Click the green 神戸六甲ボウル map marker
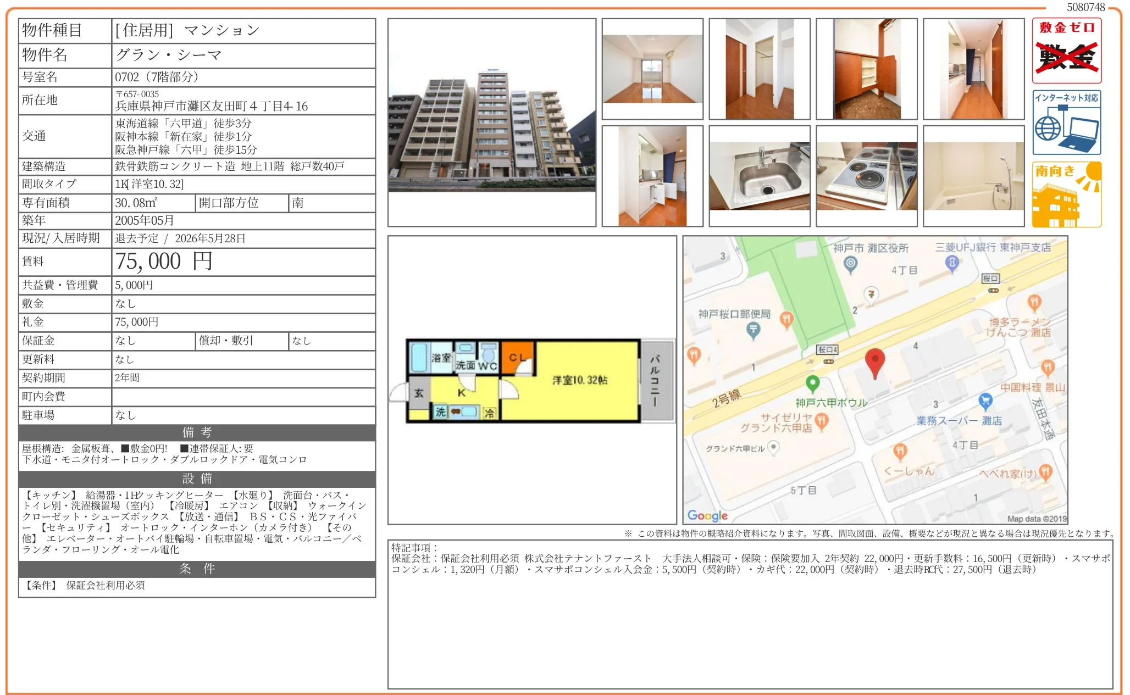Screen dimensions: 1130x695 click(812, 383)
